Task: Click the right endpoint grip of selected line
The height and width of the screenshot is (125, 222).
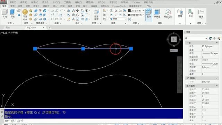Action: [131, 49]
